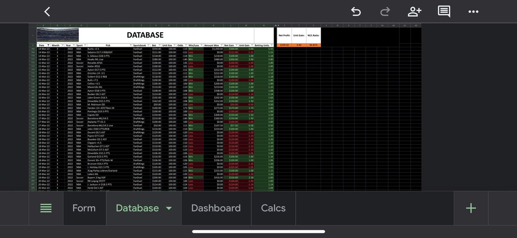Select the 'Haller ATGS' pick cell
The width and height of the screenshot is (517, 238).
point(110,66)
